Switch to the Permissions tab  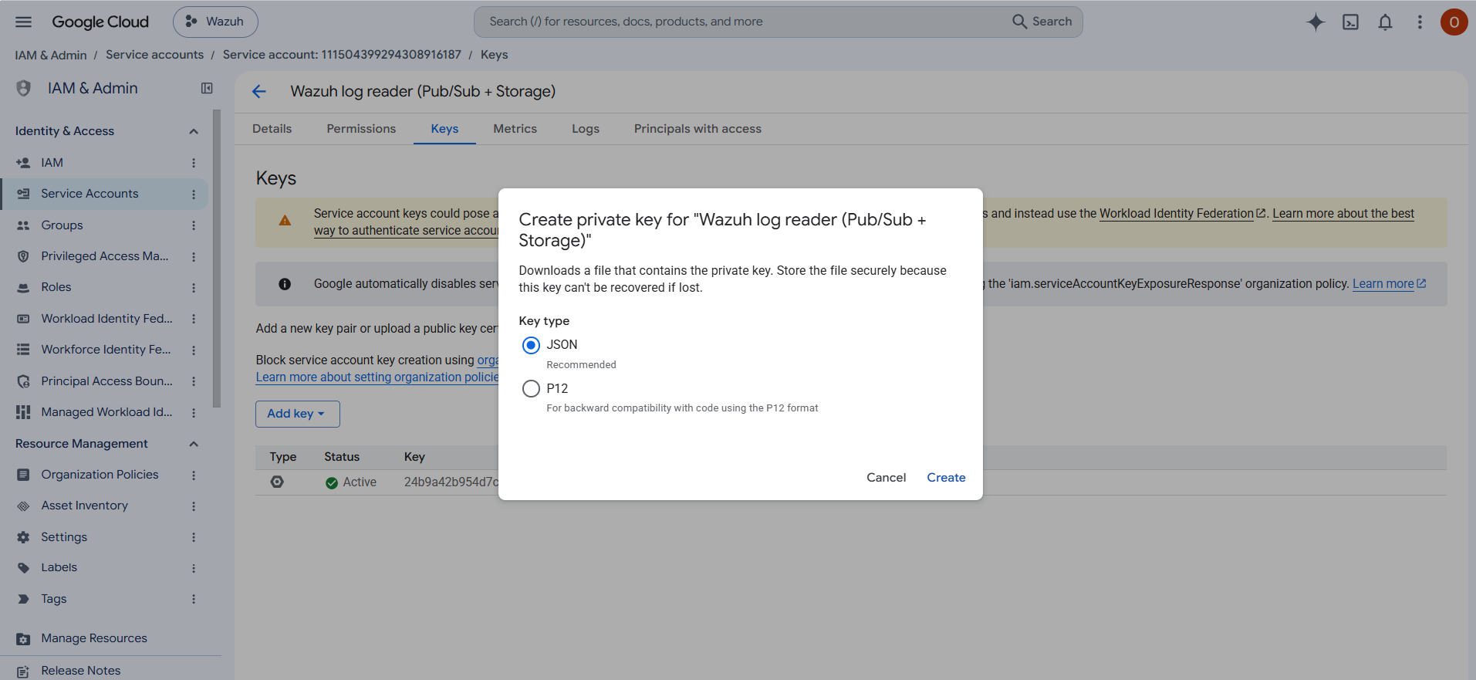coord(361,129)
